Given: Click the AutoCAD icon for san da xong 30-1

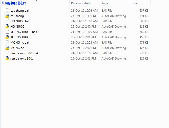Looking at the screenshot, I should (7, 59).
